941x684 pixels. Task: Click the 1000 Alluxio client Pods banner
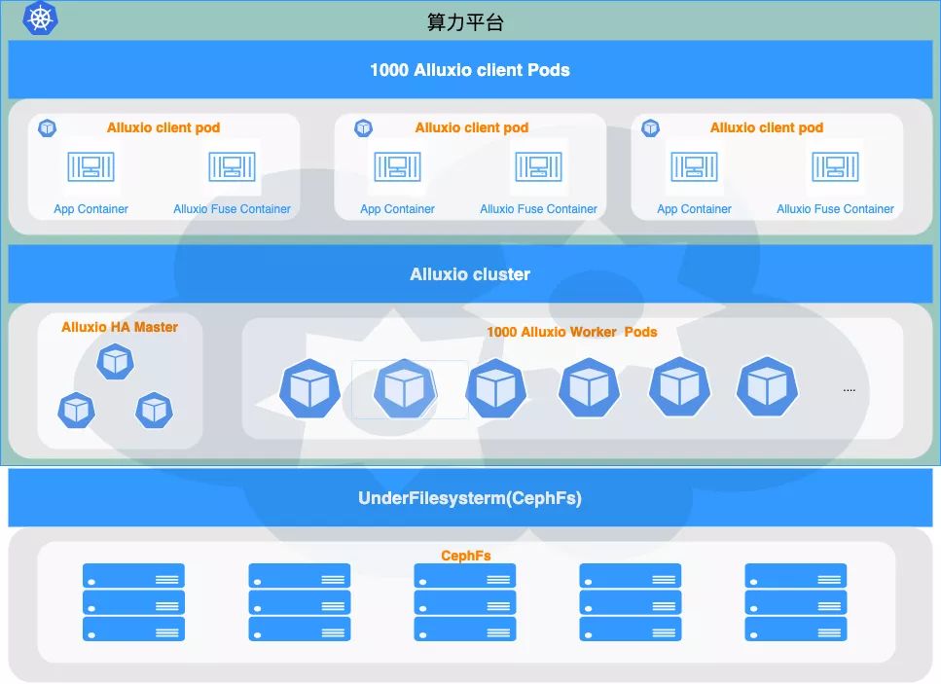tap(470, 70)
